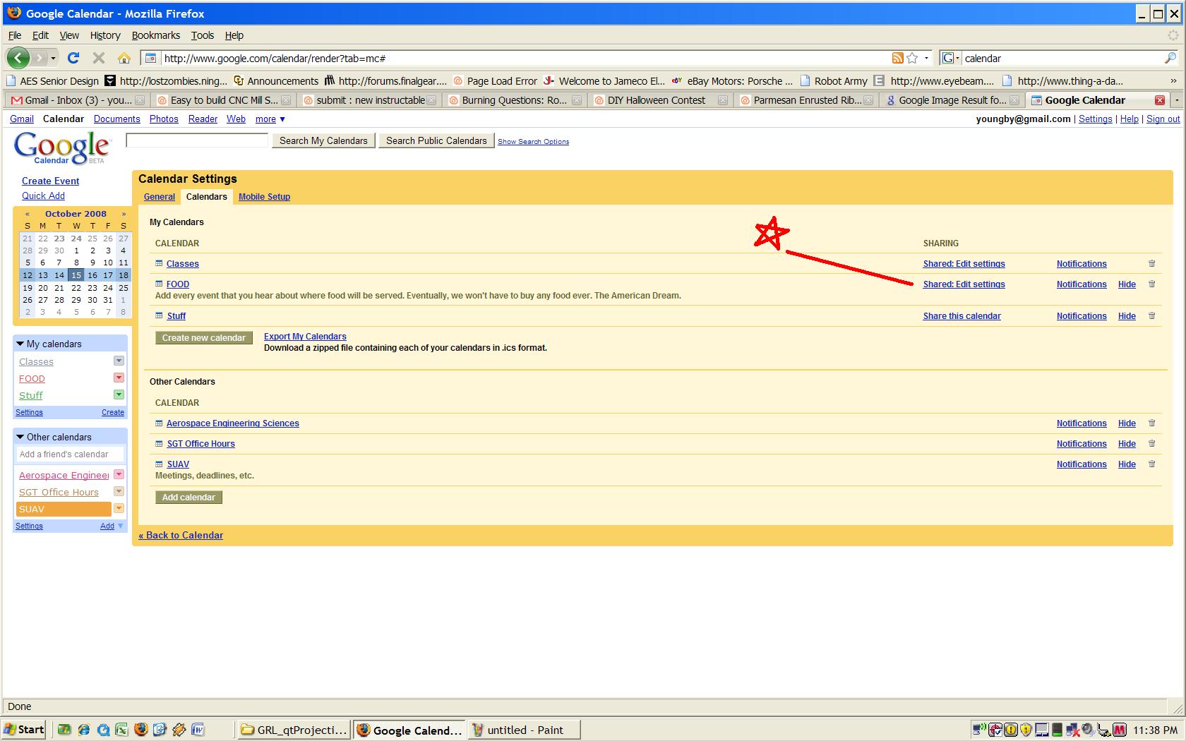Viewport: 1186px width, 741px height.
Task: Hide the Aerospace Engineering Sciences calendar
Action: click(x=1127, y=423)
